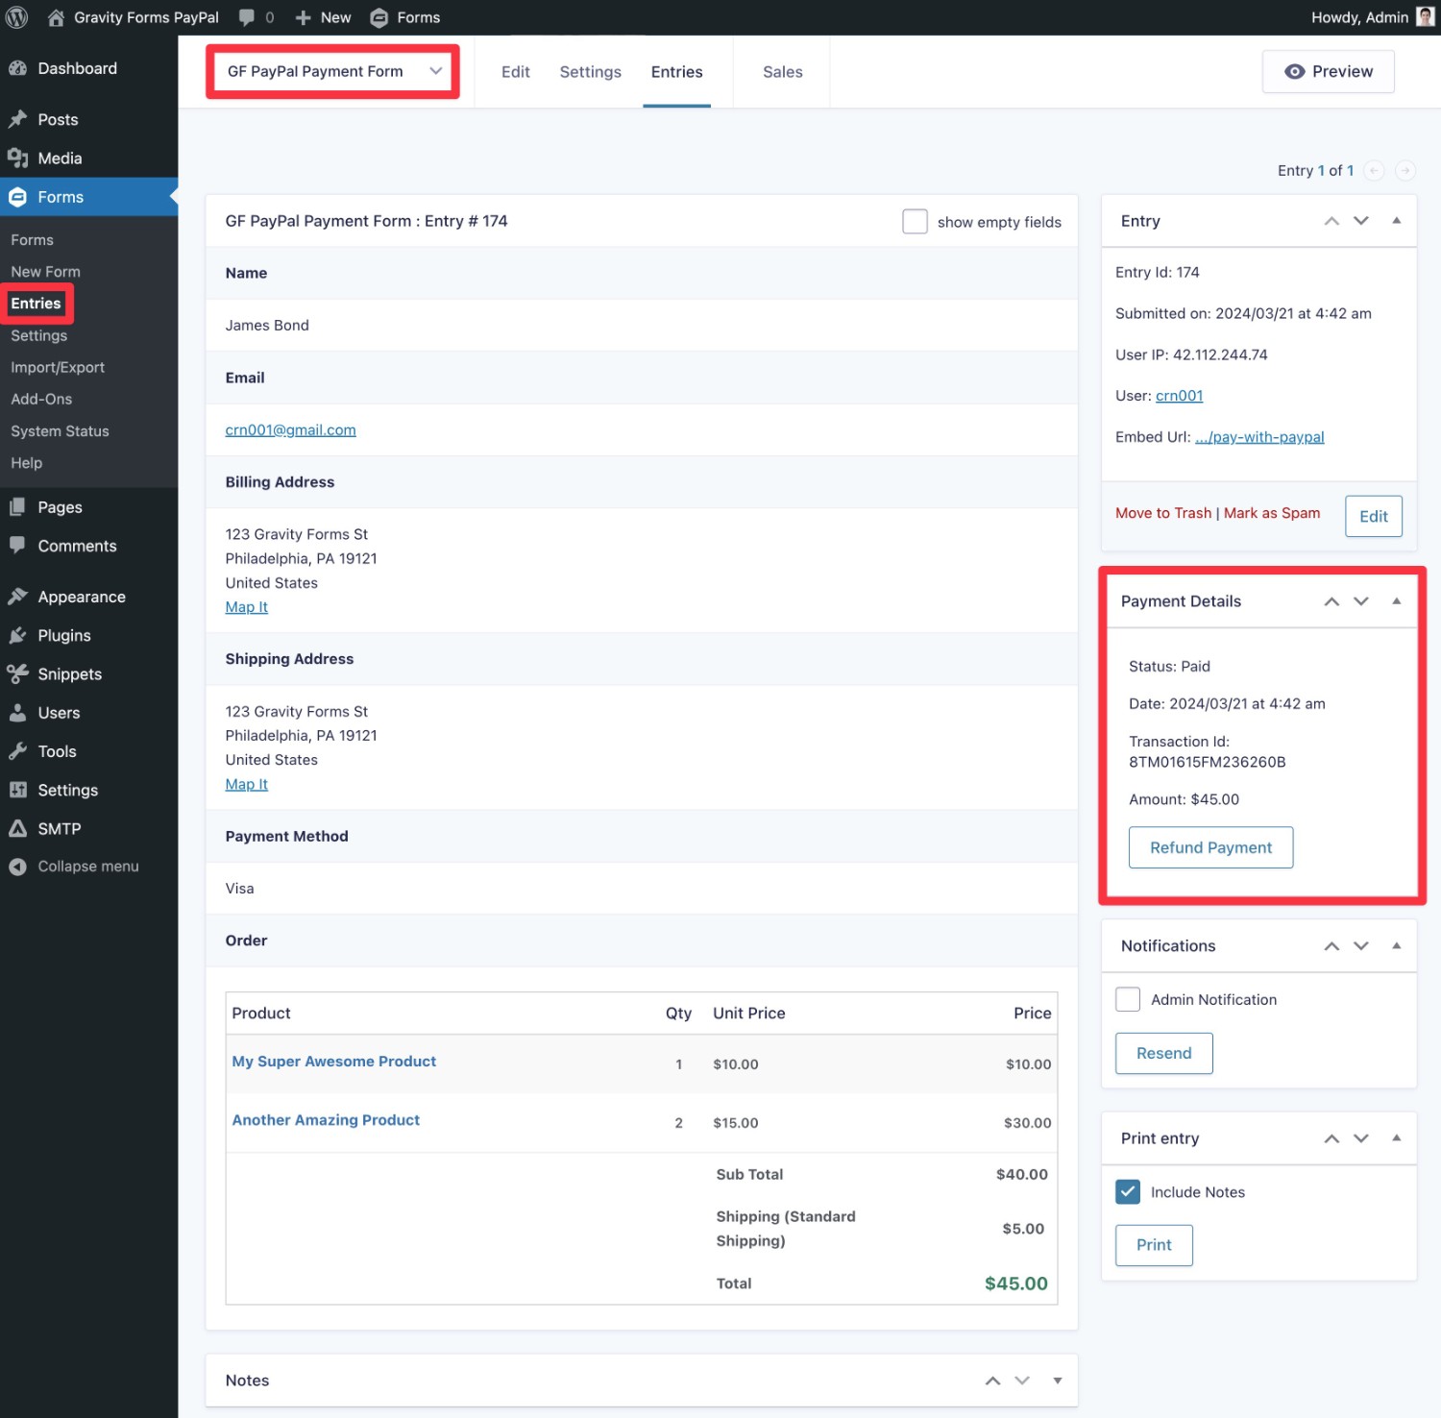This screenshot has height=1418, width=1441.
Task: Click the Resend notification button
Action: tap(1163, 1053)
